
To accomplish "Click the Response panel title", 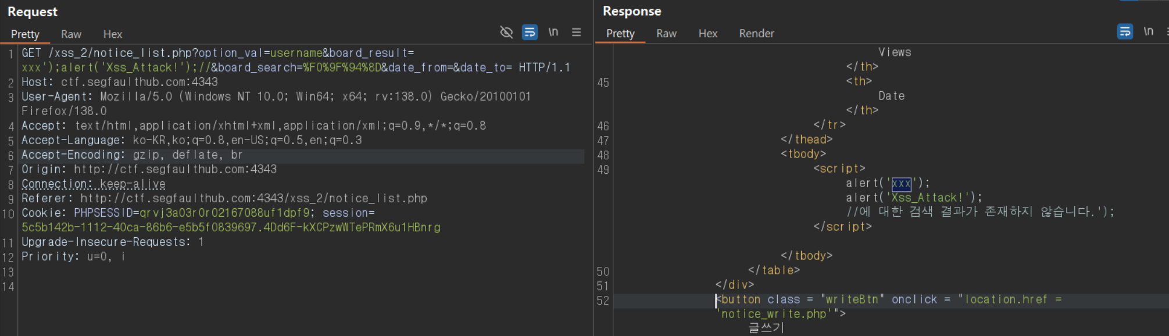I will [x=632, y=11].
